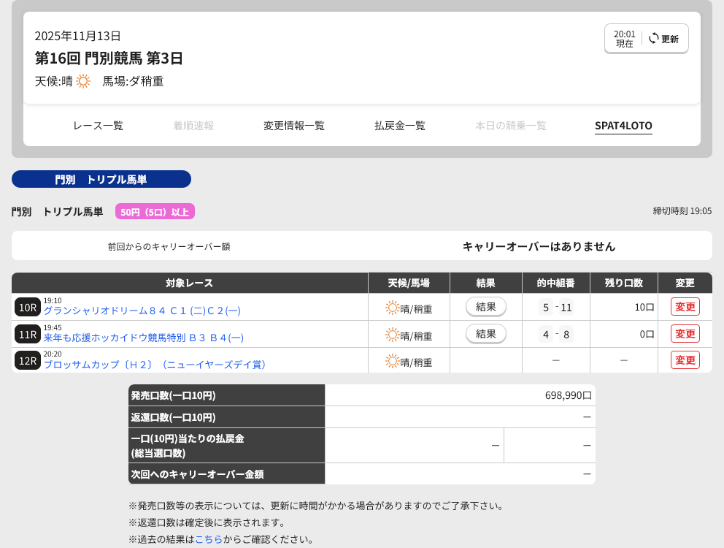Image resolution: width=724 pixels, height=548 pixels.
Task: Follow the こちら link for past results
Action: [x=209, y=539]
